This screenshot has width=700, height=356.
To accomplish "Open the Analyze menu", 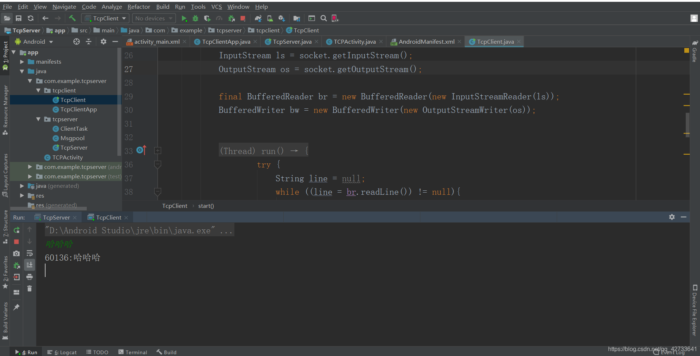I will 112,7.
